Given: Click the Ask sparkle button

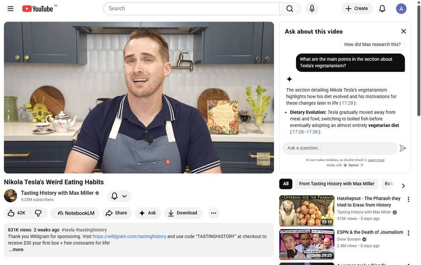Looking at the screenshot, I should coord(147,213).
